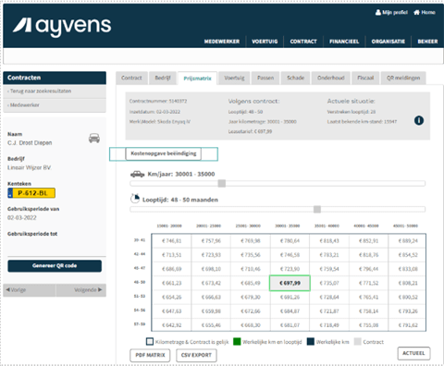Open the Schade tab
The image size is (444, 366).
point(295,78)
